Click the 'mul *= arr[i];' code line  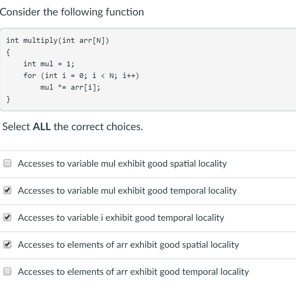[x=70, y=87]
